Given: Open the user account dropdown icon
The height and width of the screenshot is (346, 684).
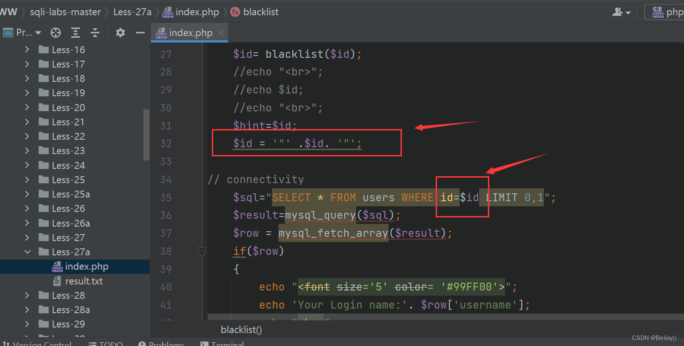Looking at the screenshot, I should [622, 12].
